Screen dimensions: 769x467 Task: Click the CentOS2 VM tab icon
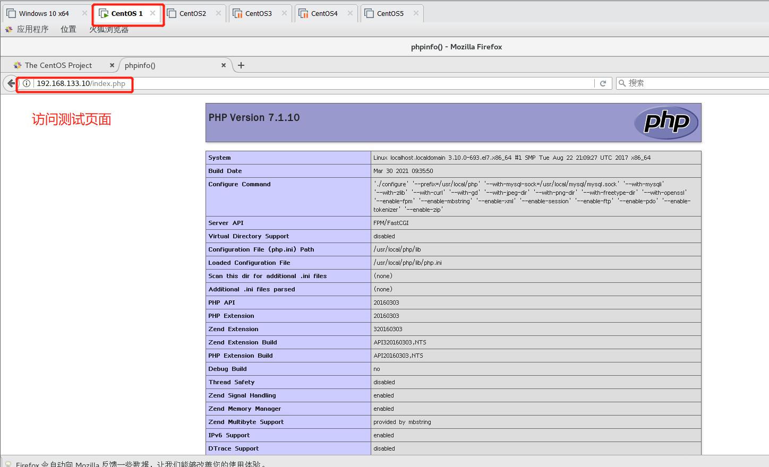pyautogui.click(x=172, y=13)
